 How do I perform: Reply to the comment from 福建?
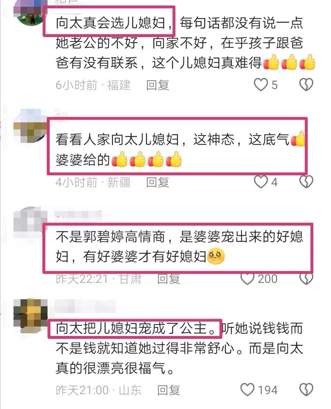tap(158, 85)
